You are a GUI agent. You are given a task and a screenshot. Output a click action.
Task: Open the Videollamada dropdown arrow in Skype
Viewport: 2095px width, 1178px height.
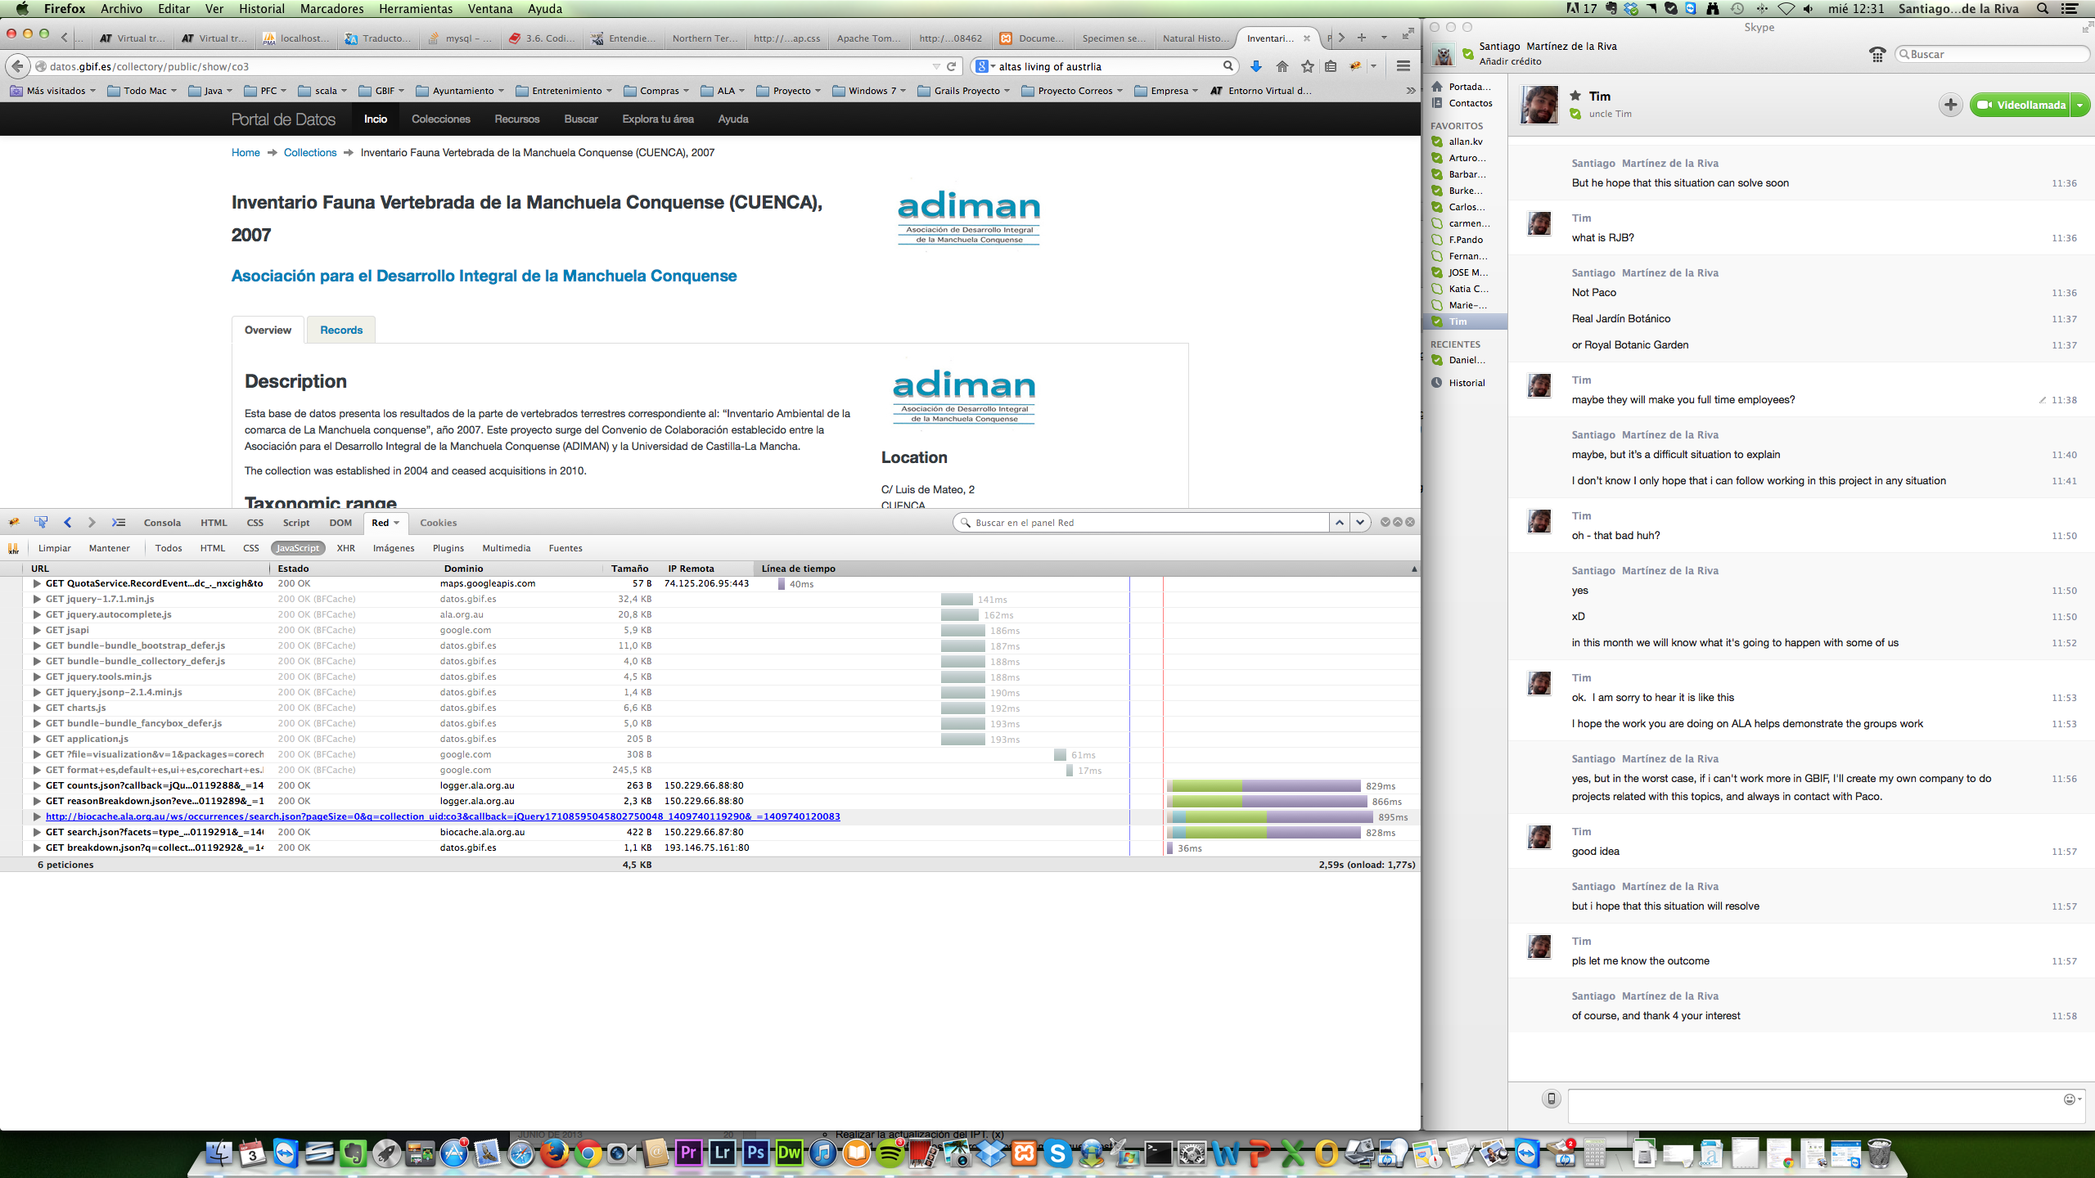(x=2079, y=105)
